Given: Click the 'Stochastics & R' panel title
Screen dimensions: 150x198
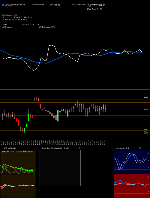Looking at the screenshot, I should click(x=123, y=148).
